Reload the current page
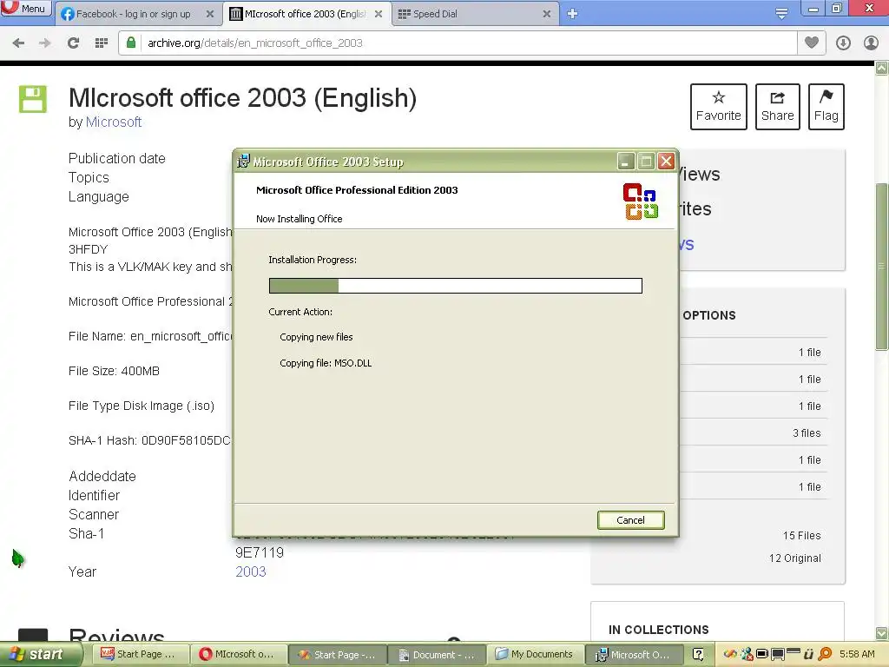 tap(73, 43)
